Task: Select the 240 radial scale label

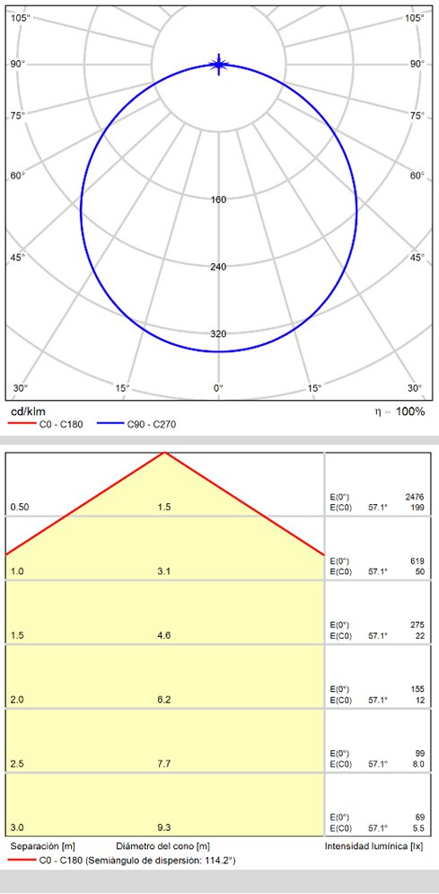Action: [x=219, y=267]
